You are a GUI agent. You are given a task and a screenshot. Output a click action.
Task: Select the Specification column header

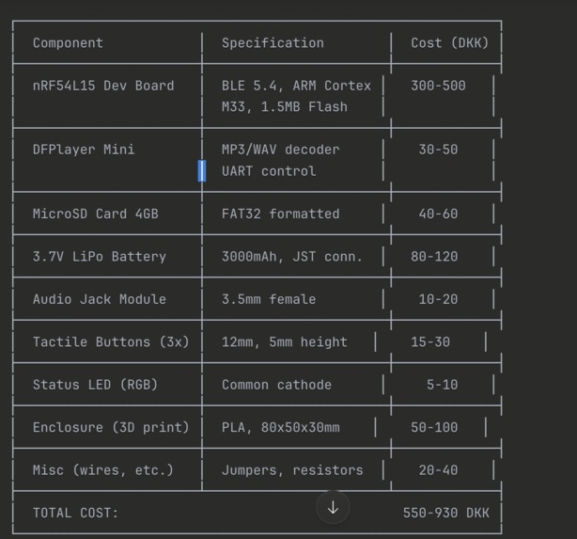(x=273, y=42)
